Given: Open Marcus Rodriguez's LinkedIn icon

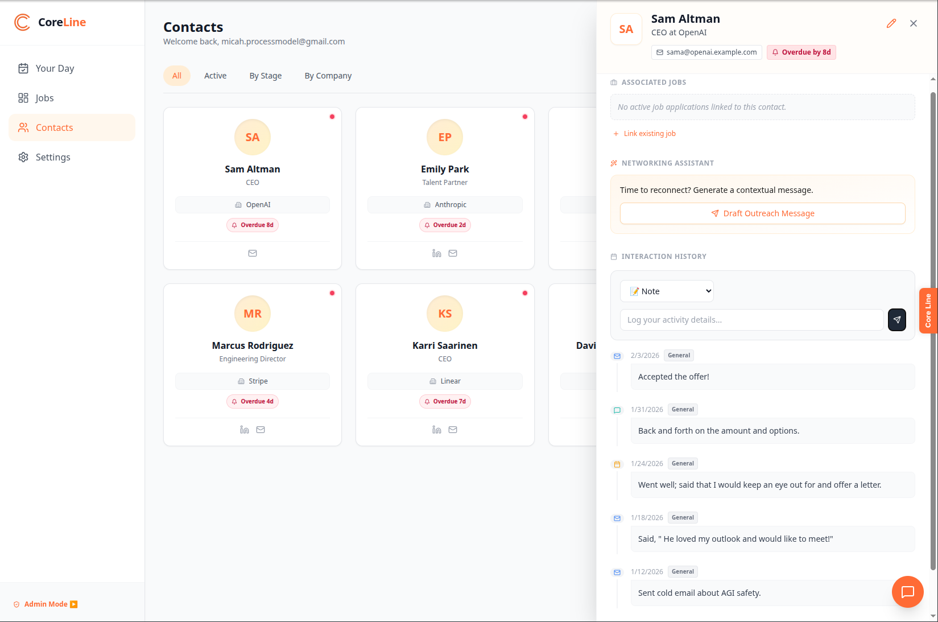Looking at the screenshot, I should pos(244,430).
